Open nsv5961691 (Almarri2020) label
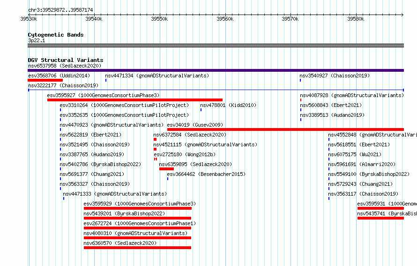Image resolution: width=417 pixels, height=266 pixels. (x=362, y=164)
